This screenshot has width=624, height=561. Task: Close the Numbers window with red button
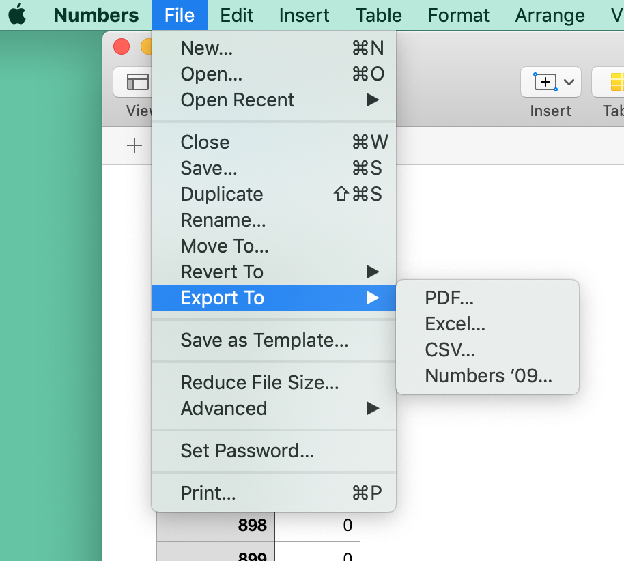point(122,46)
